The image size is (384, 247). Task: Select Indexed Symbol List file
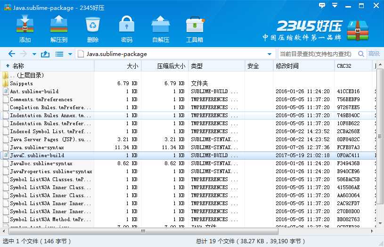(x=188, y=131)
